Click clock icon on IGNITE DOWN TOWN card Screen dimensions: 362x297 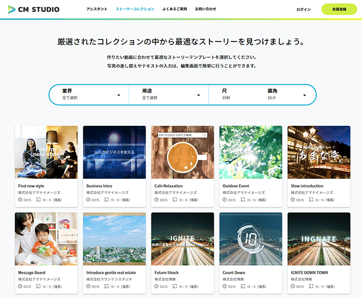[293, 286]
